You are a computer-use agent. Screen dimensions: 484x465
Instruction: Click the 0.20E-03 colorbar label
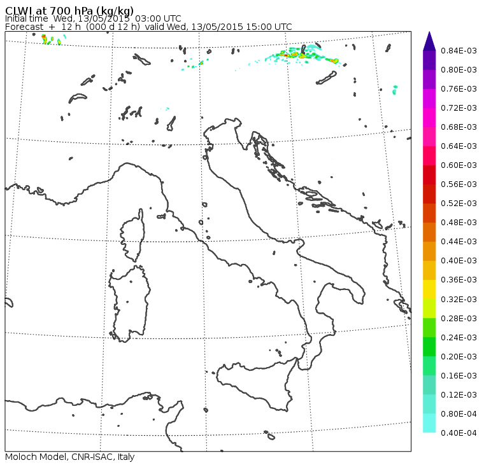point(459,357)
